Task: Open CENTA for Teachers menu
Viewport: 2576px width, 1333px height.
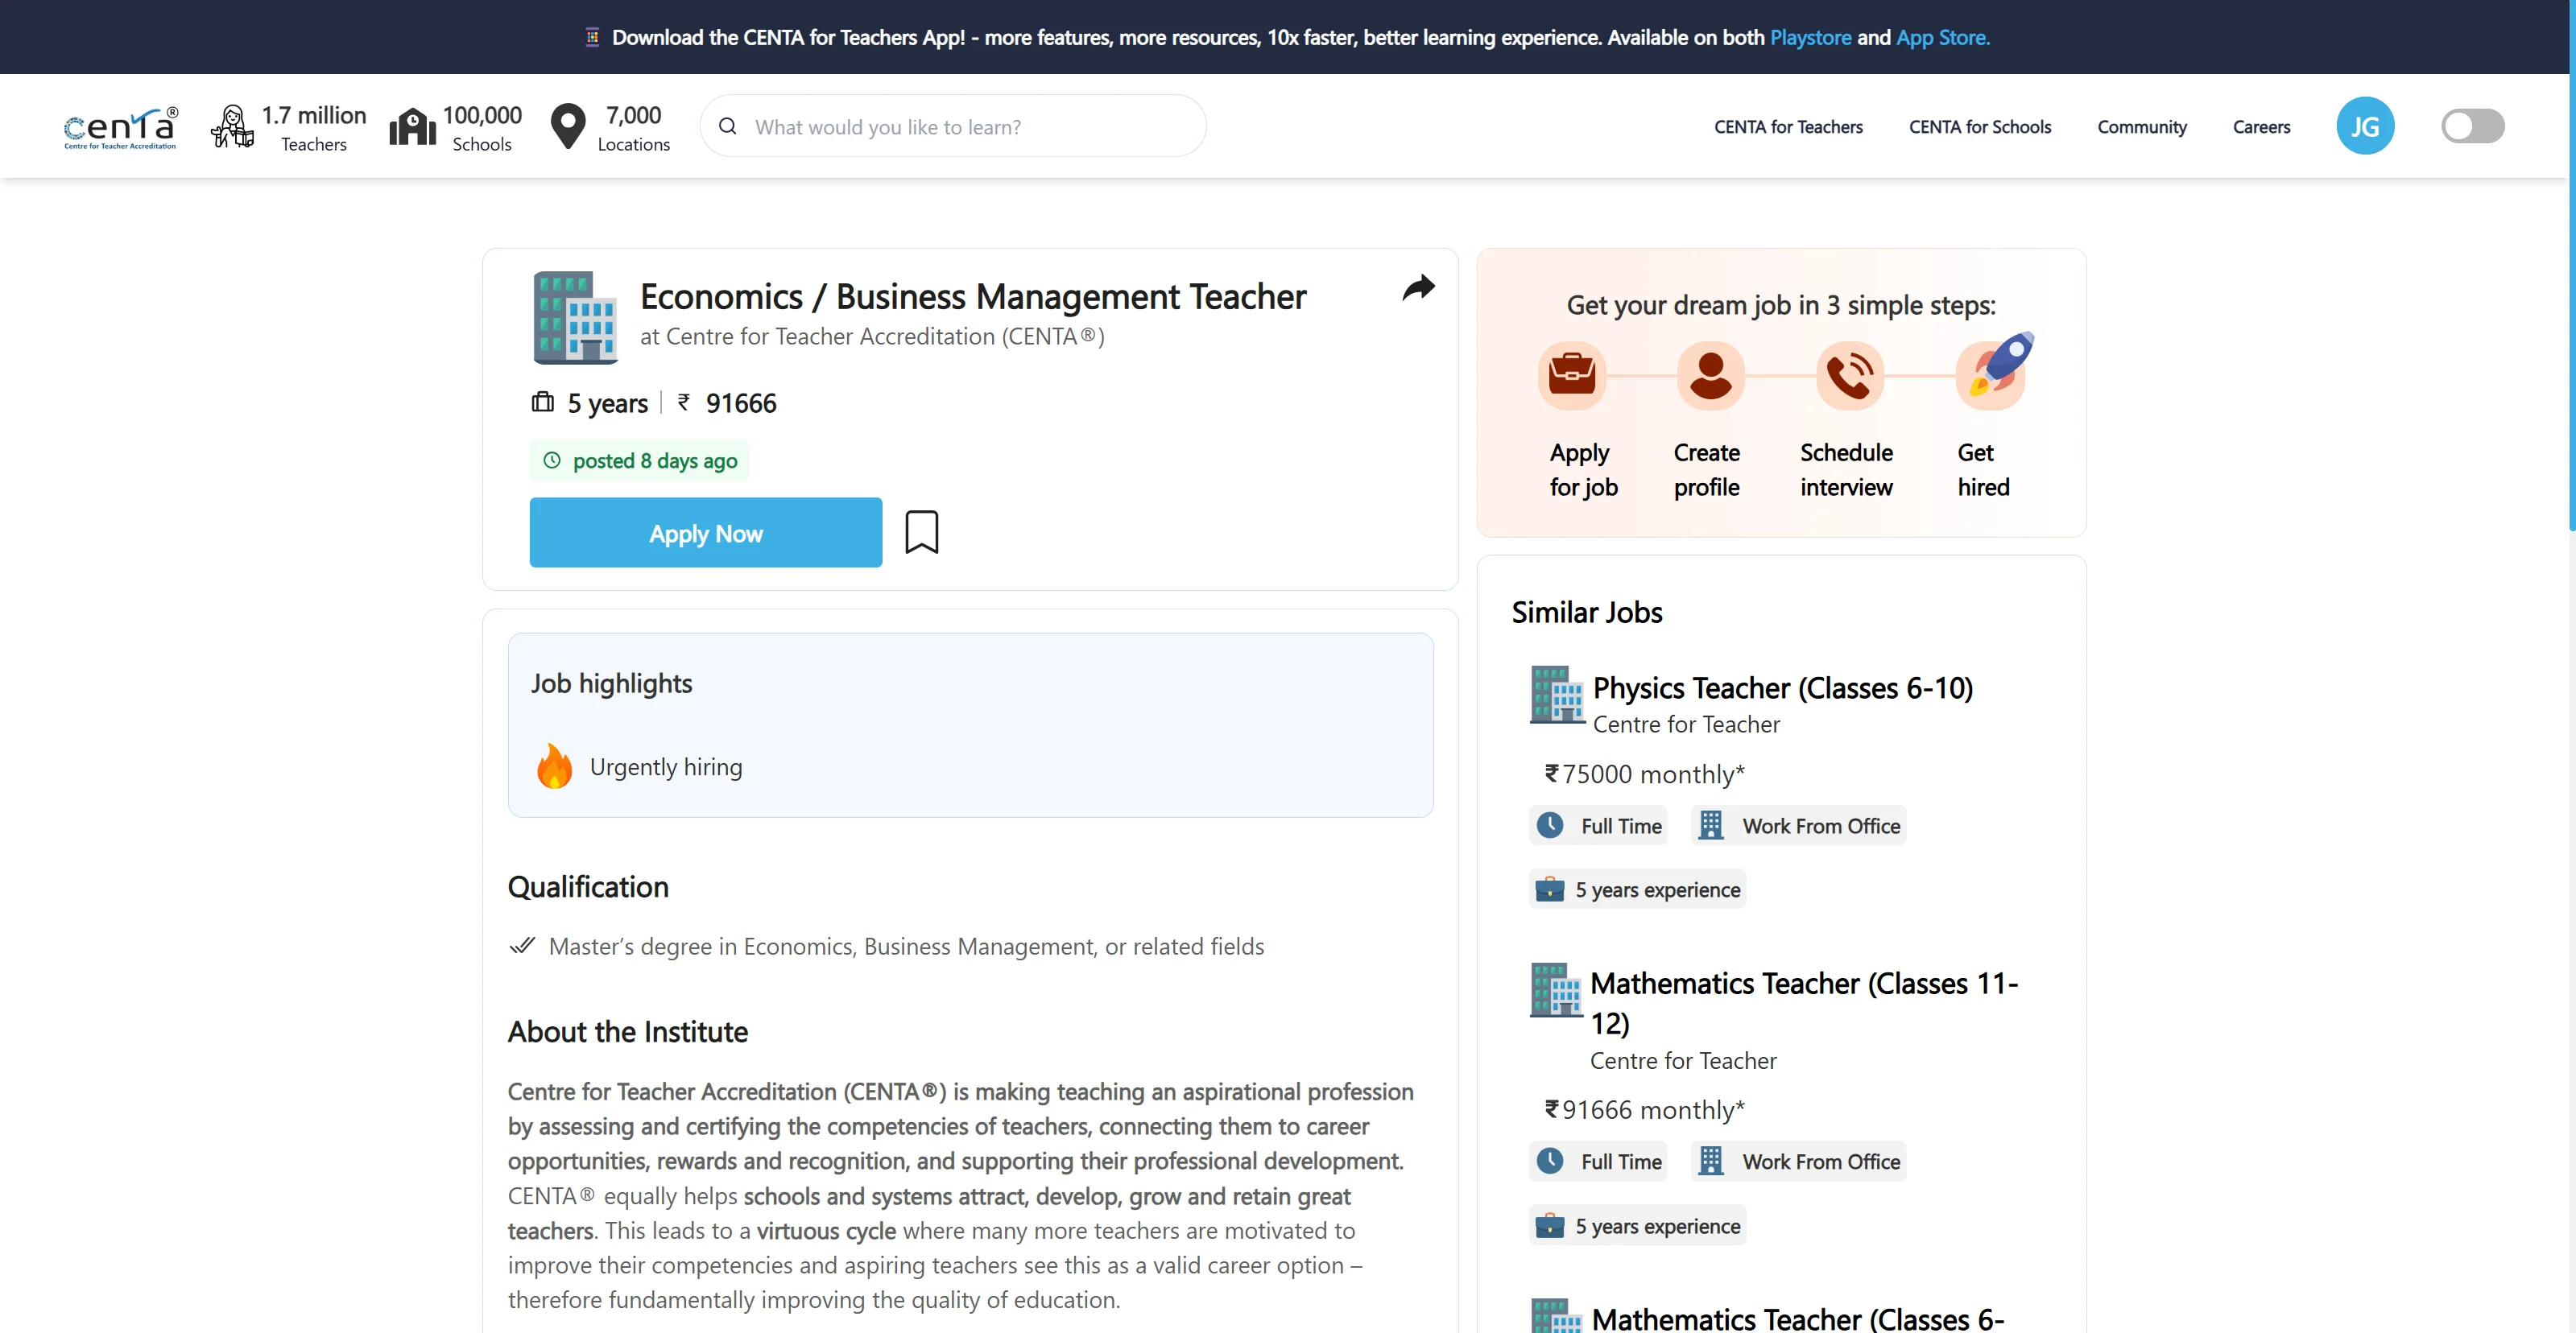Action: point(1788,127)
